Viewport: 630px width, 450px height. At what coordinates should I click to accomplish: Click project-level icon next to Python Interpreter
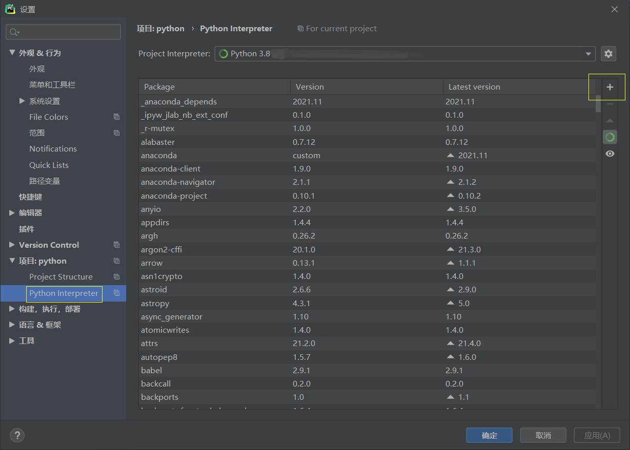tap(116, 293)
